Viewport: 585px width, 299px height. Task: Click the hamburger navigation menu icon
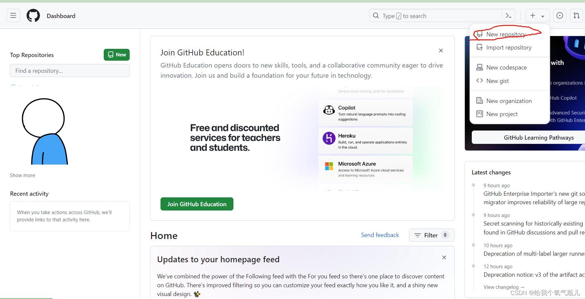(x=13, y=15)
